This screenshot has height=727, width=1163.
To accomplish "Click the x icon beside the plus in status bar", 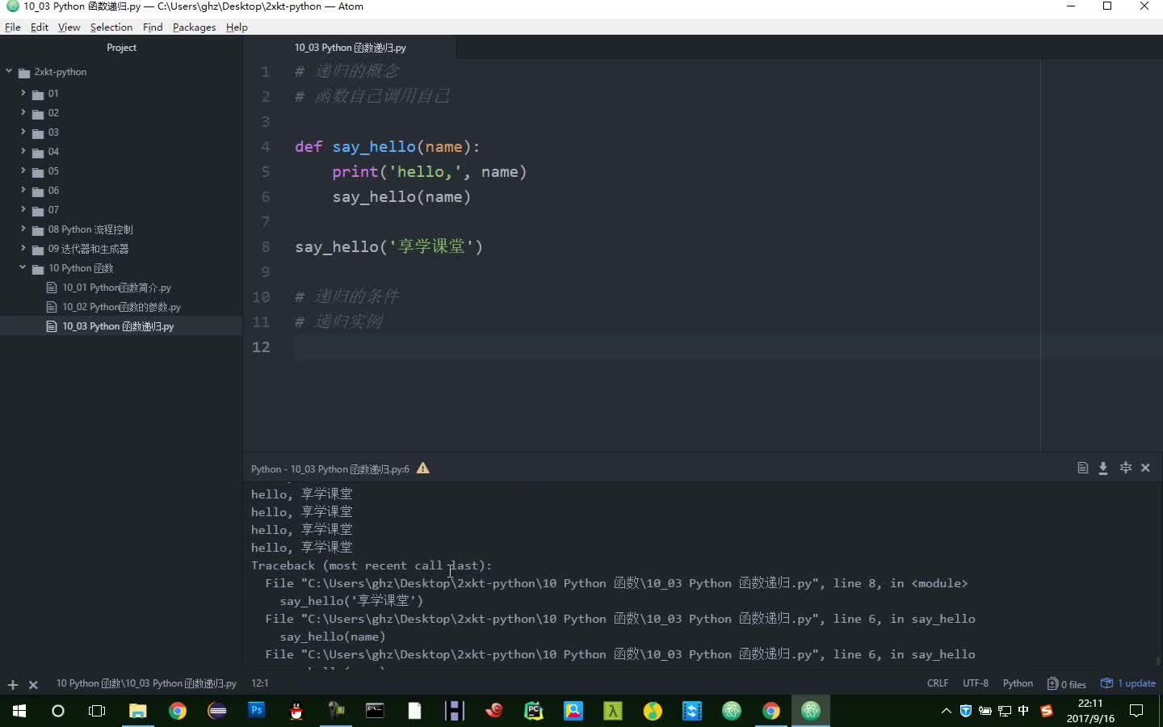I will (33, 684).
